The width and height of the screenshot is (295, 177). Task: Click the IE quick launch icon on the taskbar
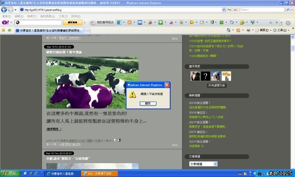click(36, 174)
